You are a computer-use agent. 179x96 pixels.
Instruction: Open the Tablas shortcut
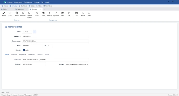(31, 6)
